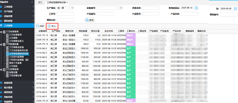Viewport: 238px width, 103px height.
Task: Click the 导出 export button
Action: coord(52,26)
